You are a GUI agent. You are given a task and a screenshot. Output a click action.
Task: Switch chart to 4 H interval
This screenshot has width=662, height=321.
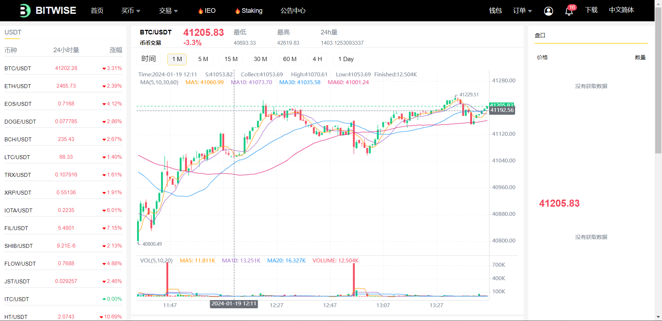point(317,59)
